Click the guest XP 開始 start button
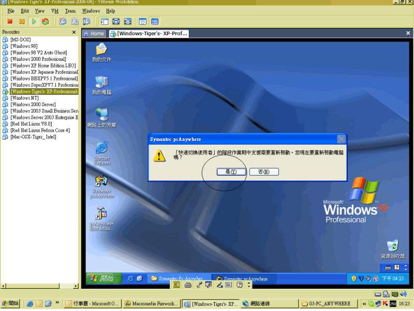The image size is (414, 311). (103, 278)
